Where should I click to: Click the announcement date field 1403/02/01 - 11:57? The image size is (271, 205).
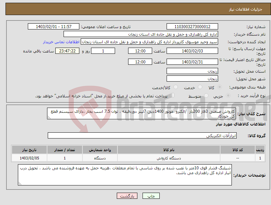(x=54, y=27)
